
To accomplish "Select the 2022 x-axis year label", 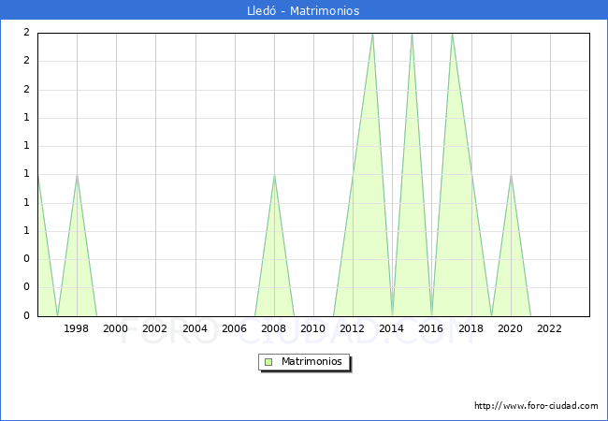I will (x=550, y=328).
